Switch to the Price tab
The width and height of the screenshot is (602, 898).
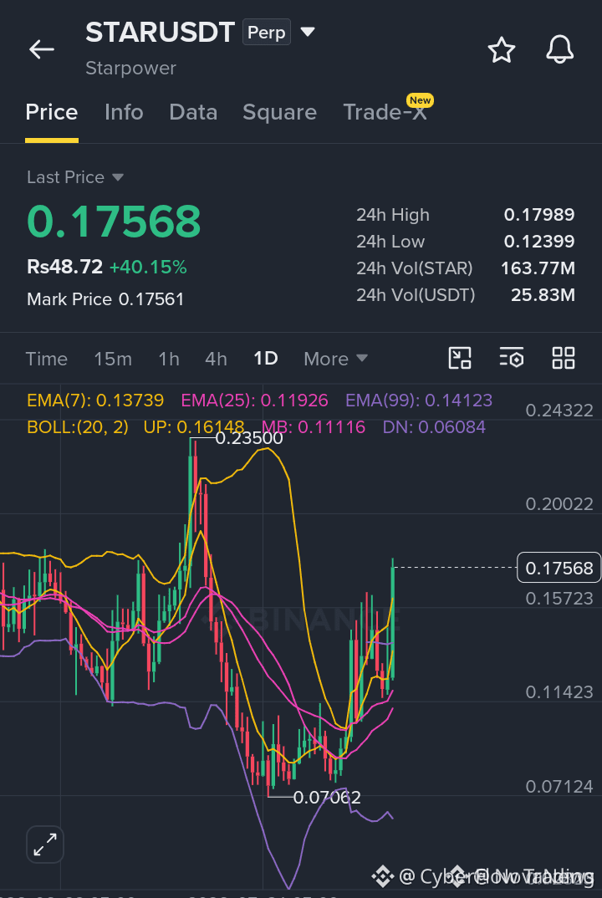(52, 112)
